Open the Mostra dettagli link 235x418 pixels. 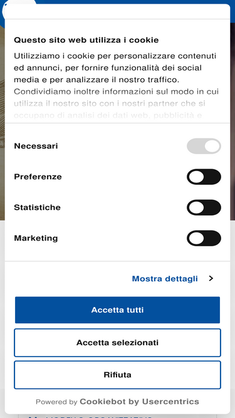pos(165,279)
